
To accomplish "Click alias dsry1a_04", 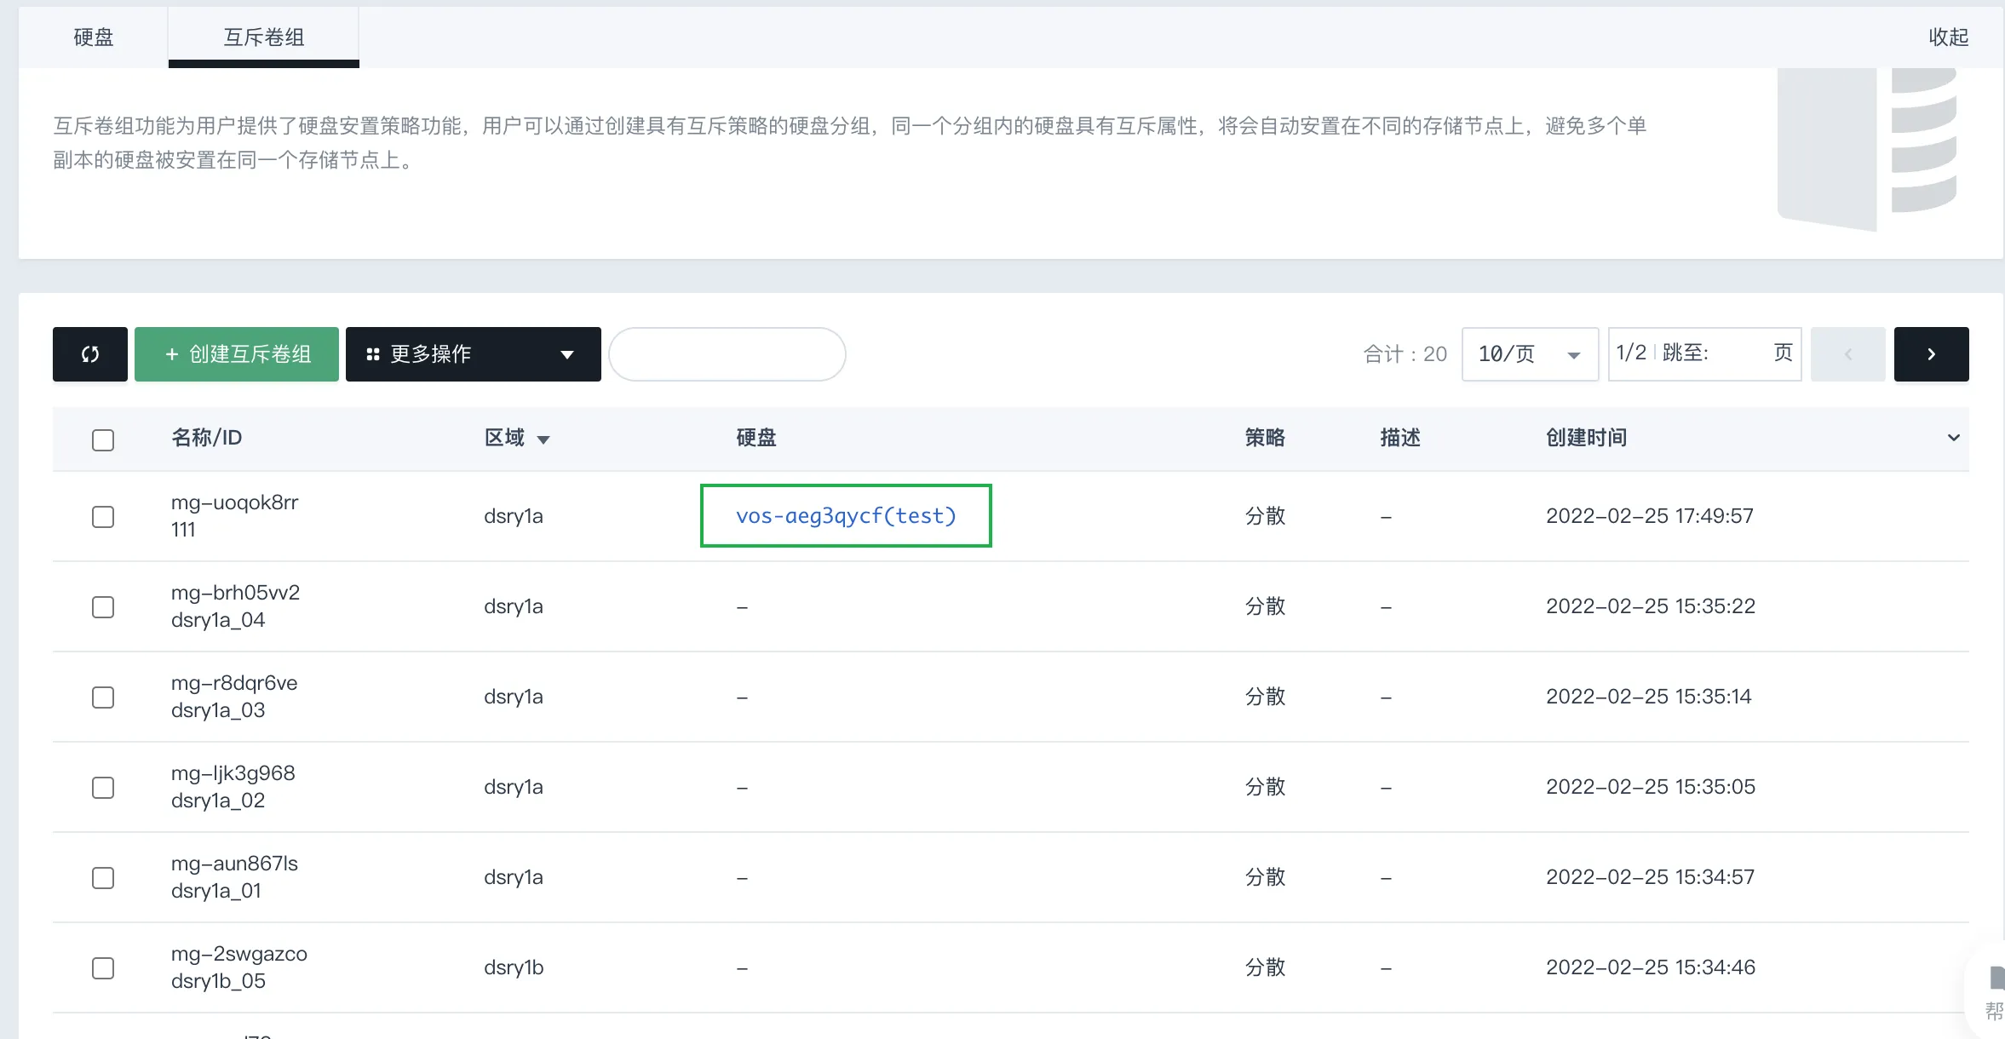I will (218, 620).
